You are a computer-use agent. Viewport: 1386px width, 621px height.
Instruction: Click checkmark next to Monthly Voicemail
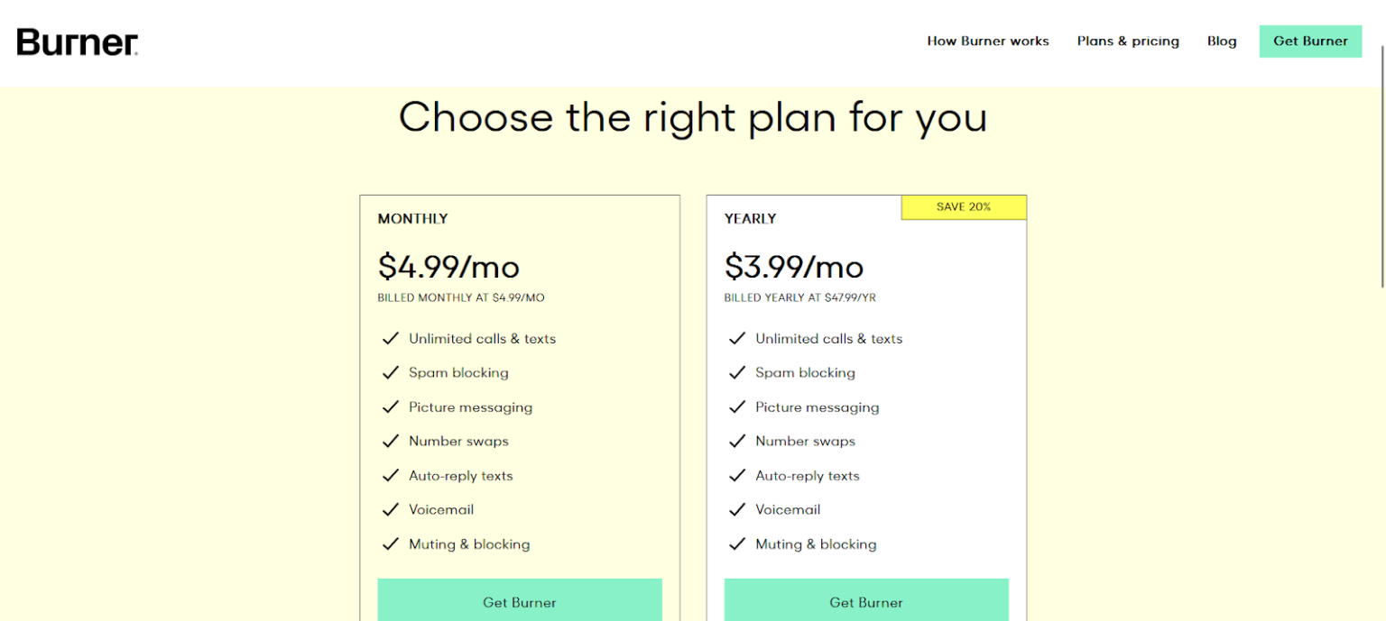click(x=390, y=510)
